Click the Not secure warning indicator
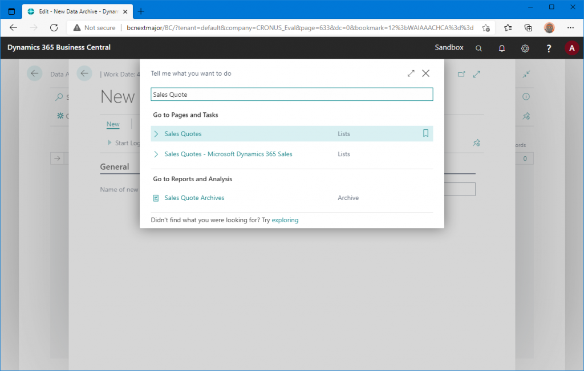The image size is (584, 371). [x=94, y=27]
